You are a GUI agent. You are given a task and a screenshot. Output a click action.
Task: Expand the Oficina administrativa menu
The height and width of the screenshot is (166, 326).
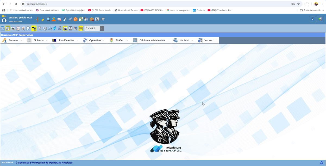pyautogui.click(x=152, y=40)
